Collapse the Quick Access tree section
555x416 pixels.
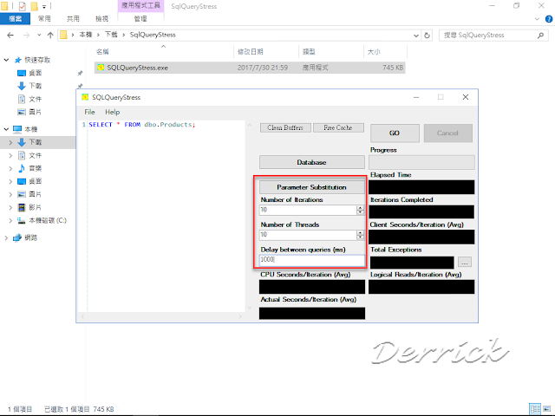coord(6,60)
